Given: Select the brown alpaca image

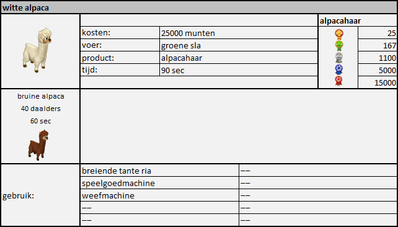Looking at the screenshot, I should click(38, 145).
